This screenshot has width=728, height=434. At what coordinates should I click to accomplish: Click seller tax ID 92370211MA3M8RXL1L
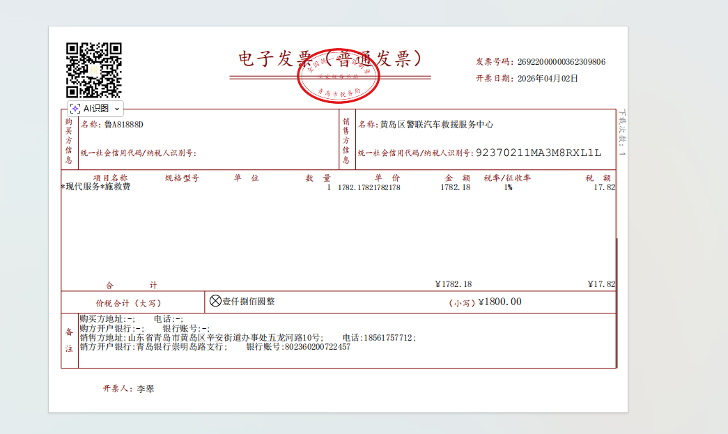tap(537, 153)
